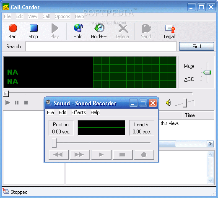Click the Sound Recorder play button
This screenshot has width=218, height=198.
pos(101,155)
